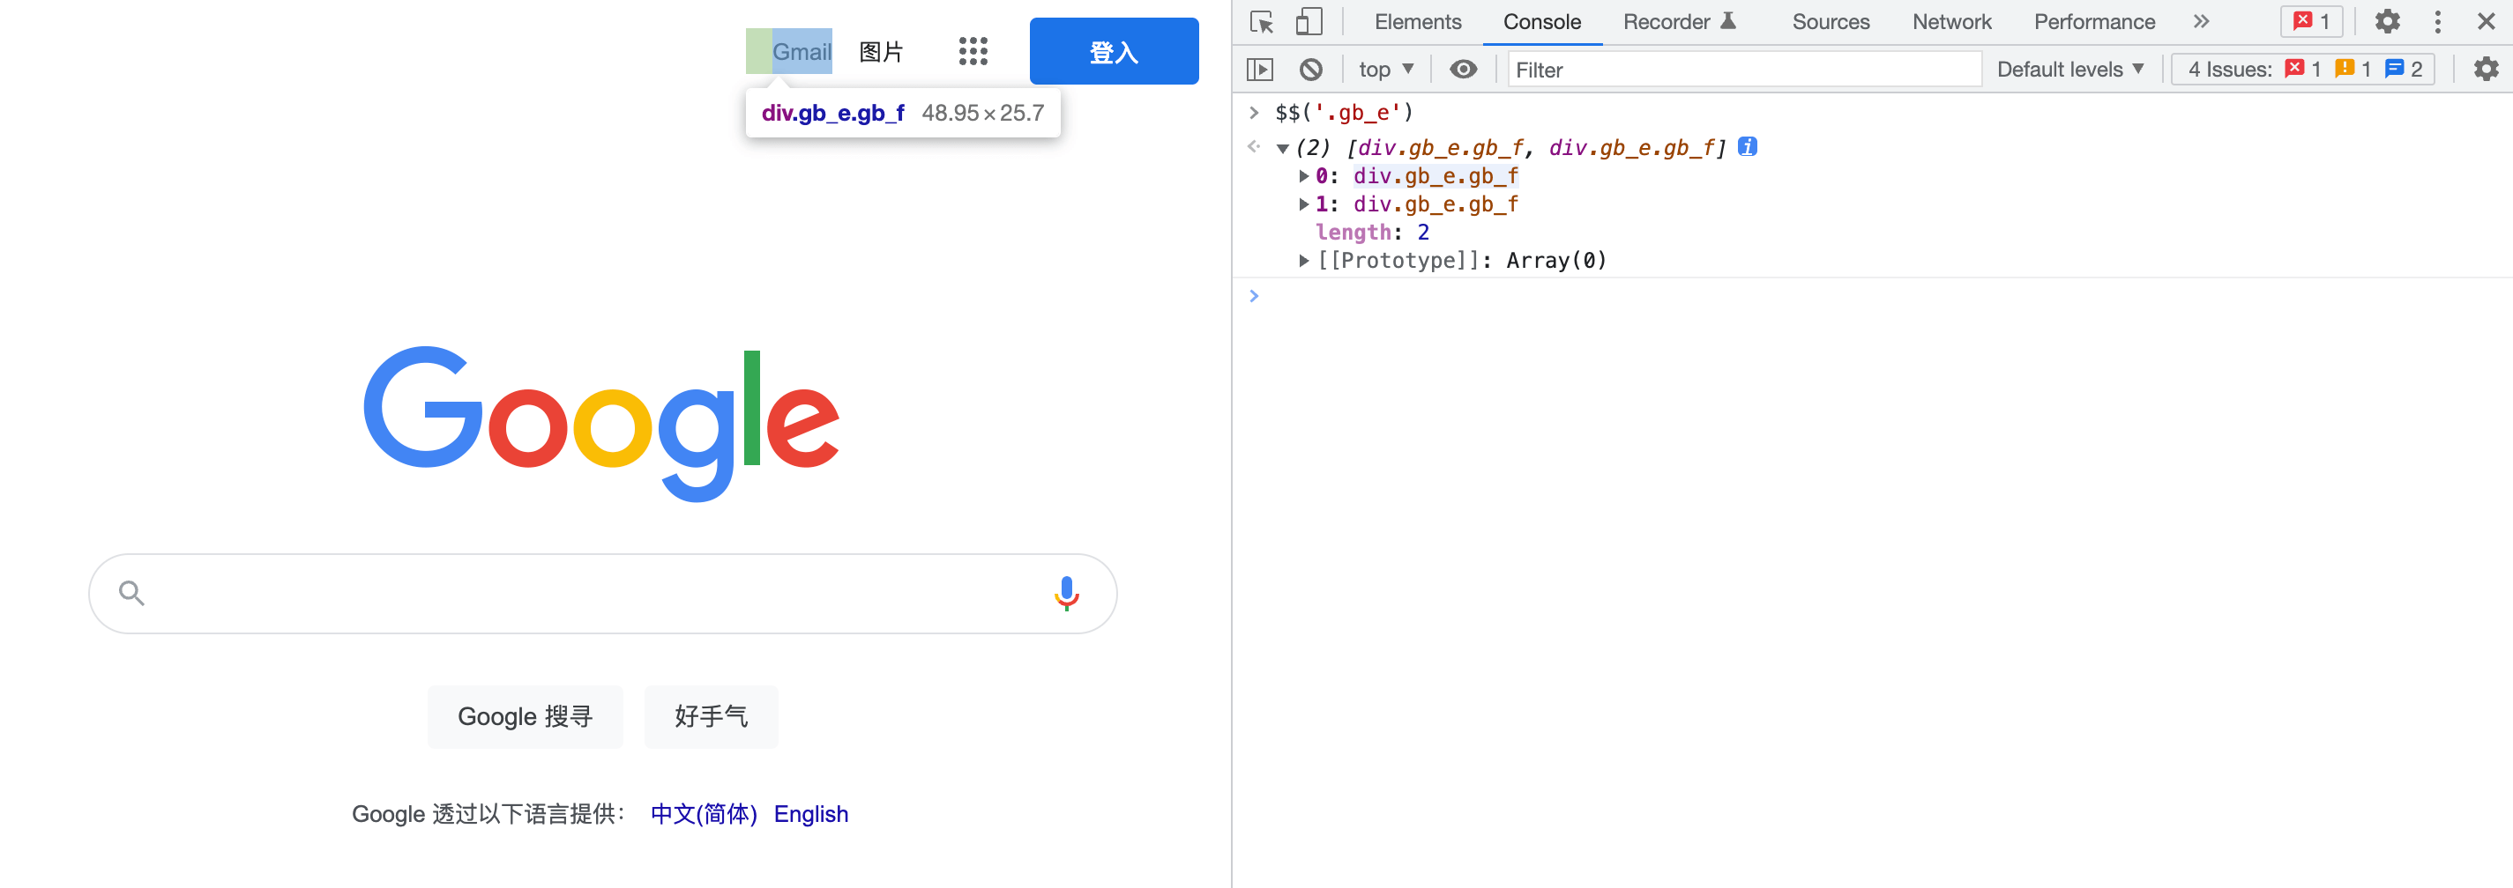
Task: Open the Network tab
Action: (1951, 21)
